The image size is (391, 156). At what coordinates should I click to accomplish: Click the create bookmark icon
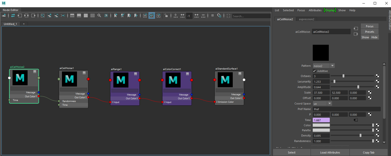[x=116, y=15]
